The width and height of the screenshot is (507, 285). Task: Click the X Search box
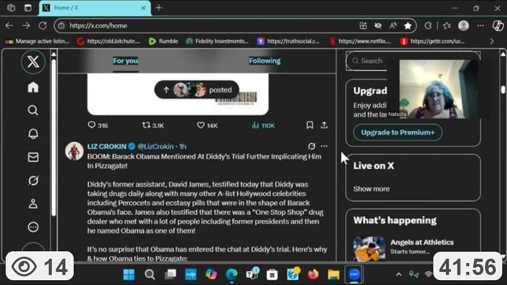coord(368,61)
